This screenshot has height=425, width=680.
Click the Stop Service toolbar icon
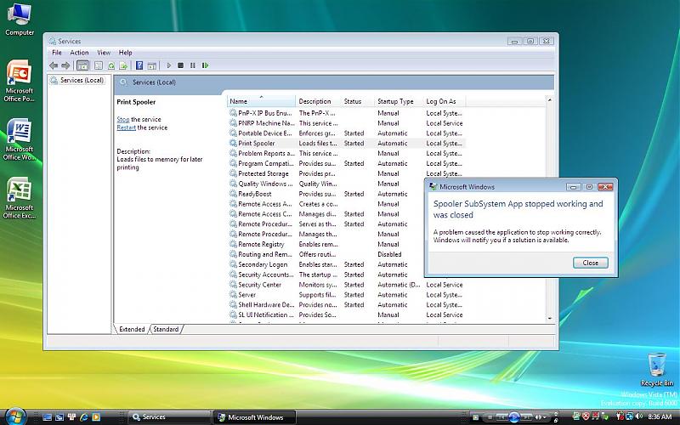coord(180,65)
